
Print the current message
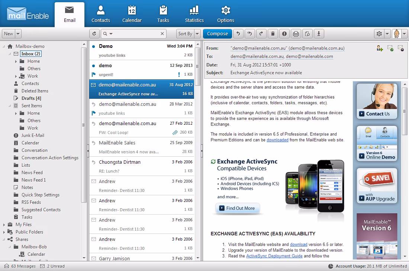pos(296,33)
